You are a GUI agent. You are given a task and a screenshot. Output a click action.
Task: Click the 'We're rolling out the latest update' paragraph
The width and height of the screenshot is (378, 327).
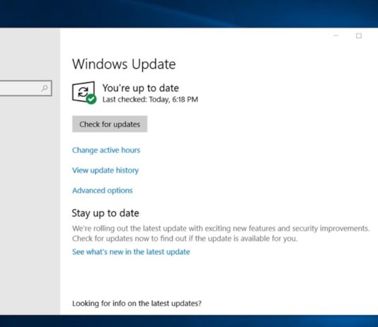[x=221, y=234]
